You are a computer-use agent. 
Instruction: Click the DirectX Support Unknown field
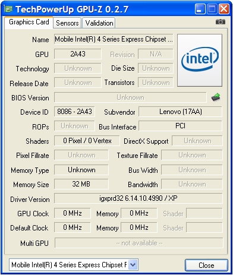pyautogui.click(x=197, y=141)
